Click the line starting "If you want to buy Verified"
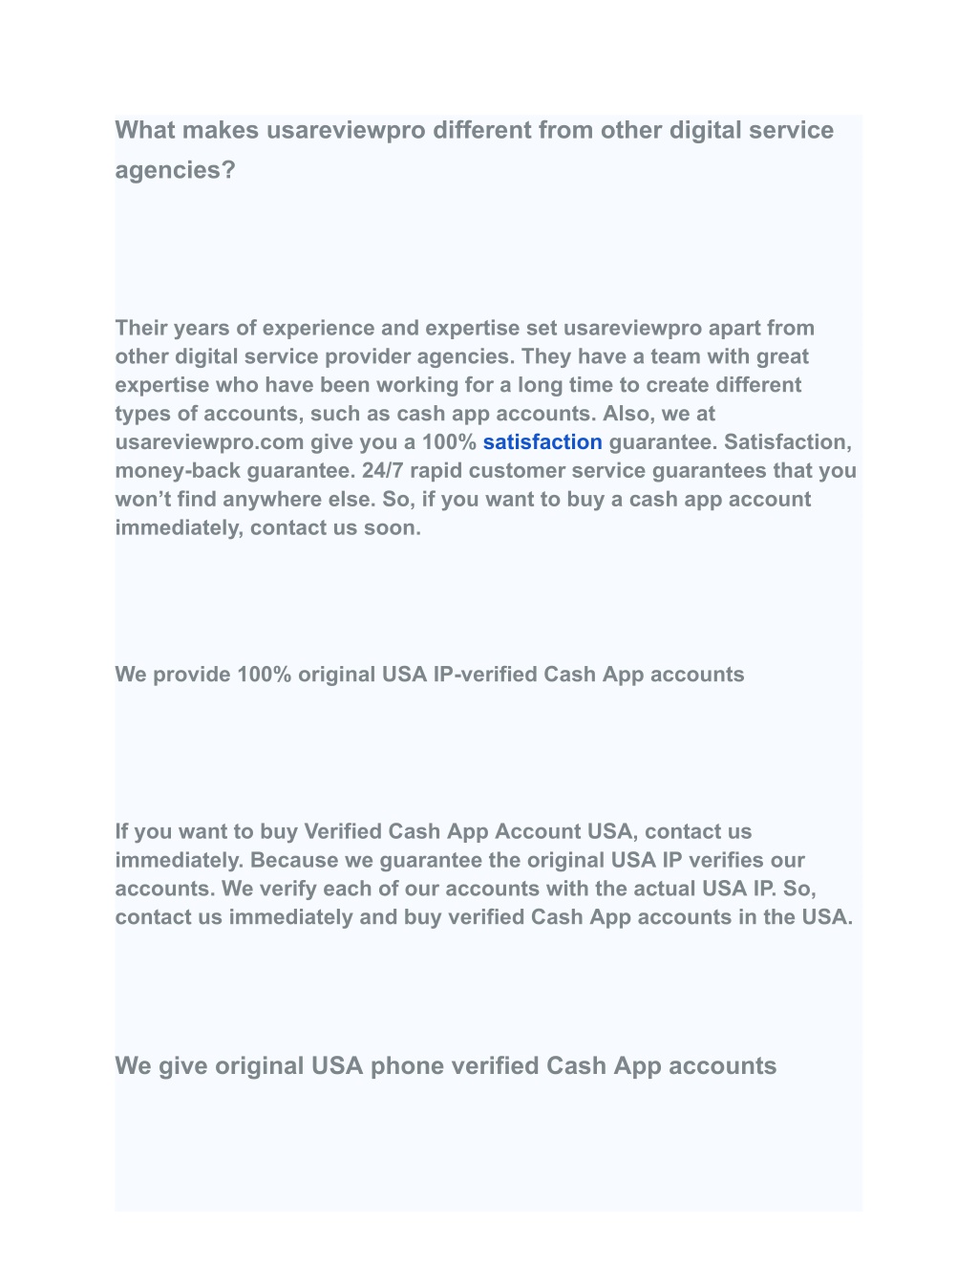978x1266 pixels. [434, 831]
